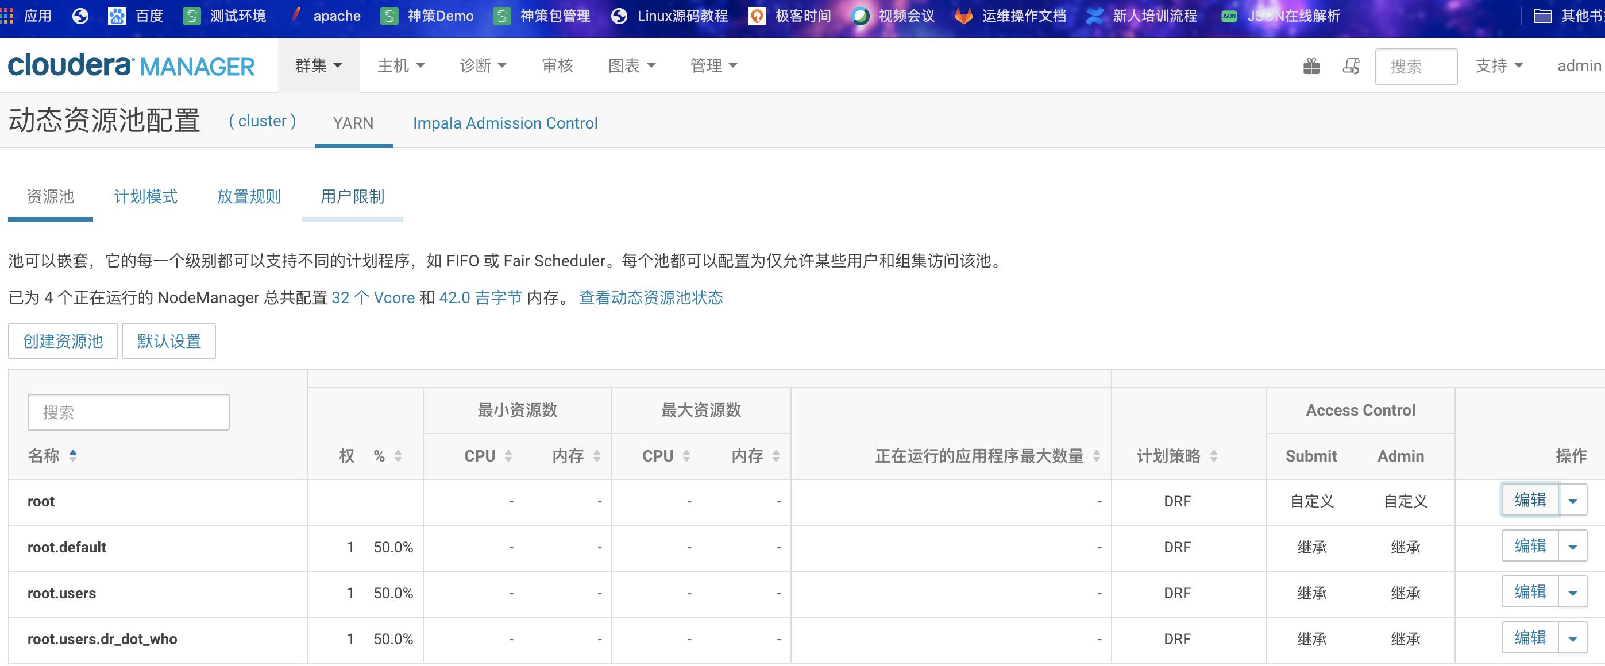The width and height of the screenshot is (1605, 666).
Task: Toggle sorting on the CPU 最小资源数 column
Action: click(509, 456)
